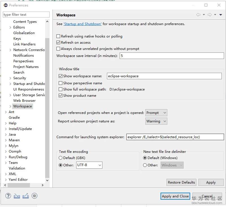Click the system explorer command field
This screenshot has height=207, width=226.
(175, 137)
